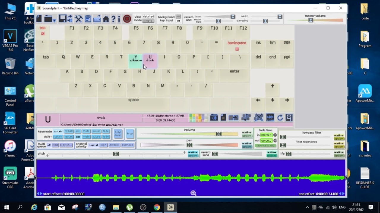Open a keymap with the folder icon
Viewport: 380px width, 213px height.
pyautogui.click(x=49, y=19)
